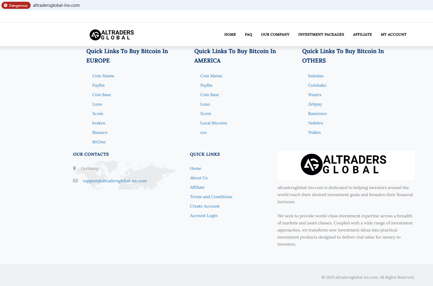Click the Account Login link
The image size is (433, 286).
click(x=204, y=216)
